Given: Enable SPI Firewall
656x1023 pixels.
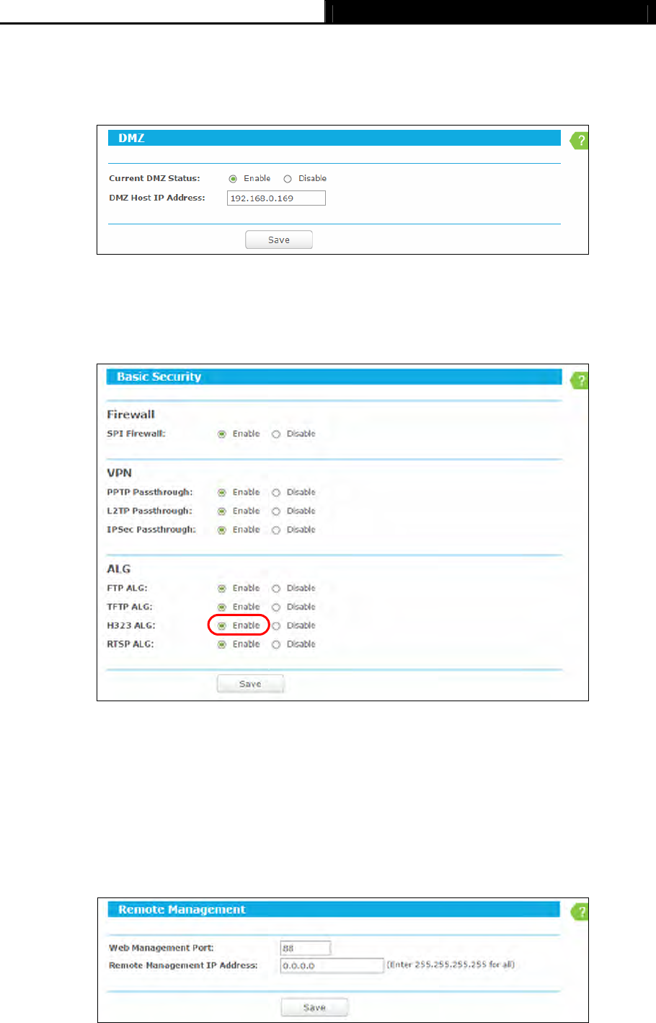Looking at the screenshot, I should [x=222, y=434].
